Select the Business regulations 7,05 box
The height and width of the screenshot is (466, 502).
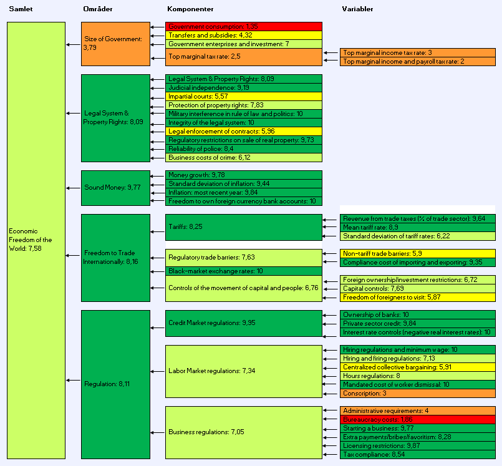(243, 432)
